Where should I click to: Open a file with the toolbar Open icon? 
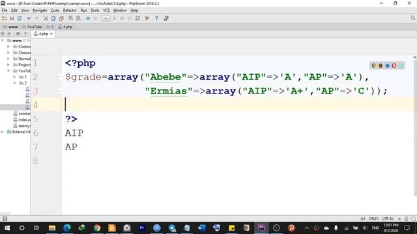[5, 18]
